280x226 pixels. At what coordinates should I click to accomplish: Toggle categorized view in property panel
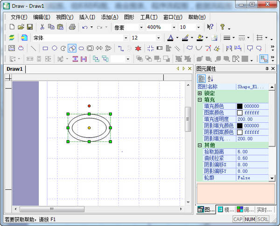(202, 79)
